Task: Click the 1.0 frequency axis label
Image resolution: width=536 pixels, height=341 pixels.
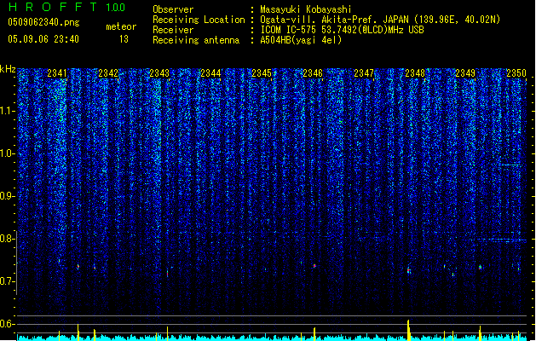Action: tap(8, 153)
